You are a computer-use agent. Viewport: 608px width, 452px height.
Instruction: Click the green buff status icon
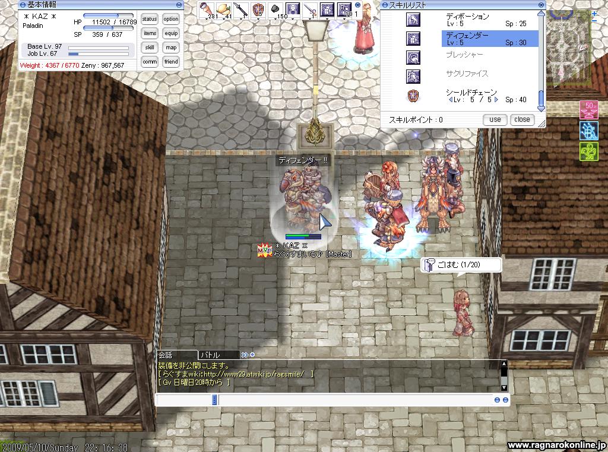click(588, 151)
